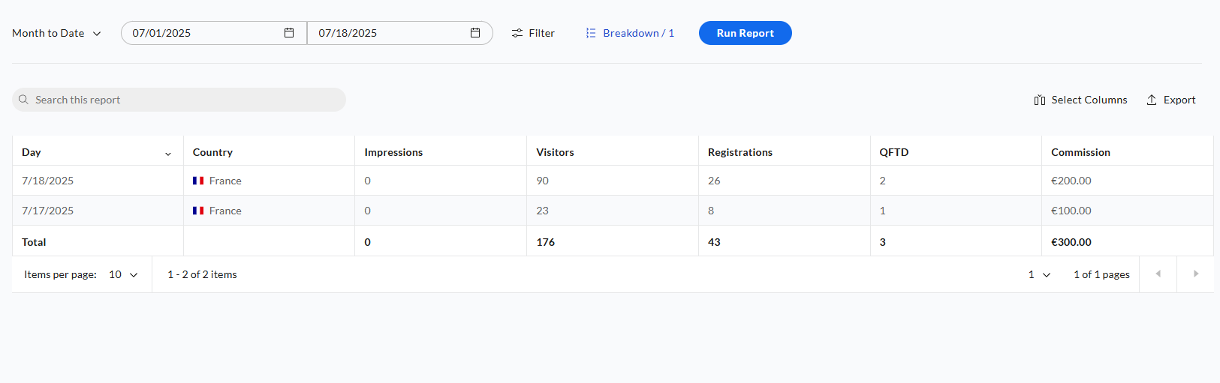Open the page number dropdown

tap(1040, 274)
